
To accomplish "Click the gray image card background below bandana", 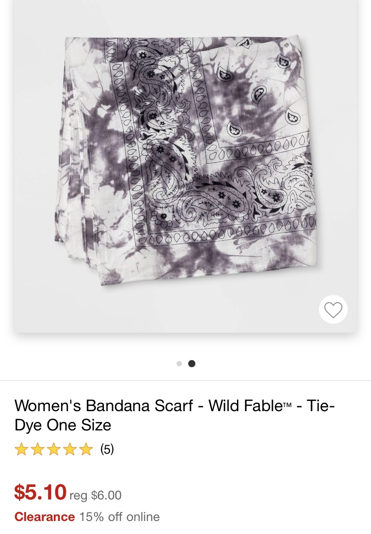I will 170,310.
